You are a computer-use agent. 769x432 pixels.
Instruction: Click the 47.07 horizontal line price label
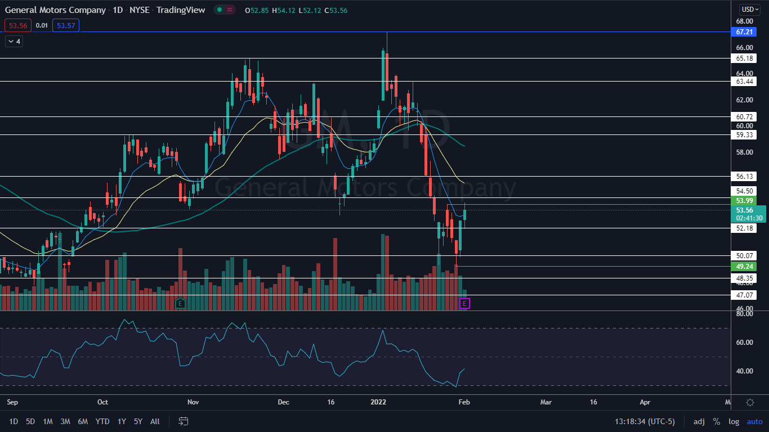(x=745, y=295)
